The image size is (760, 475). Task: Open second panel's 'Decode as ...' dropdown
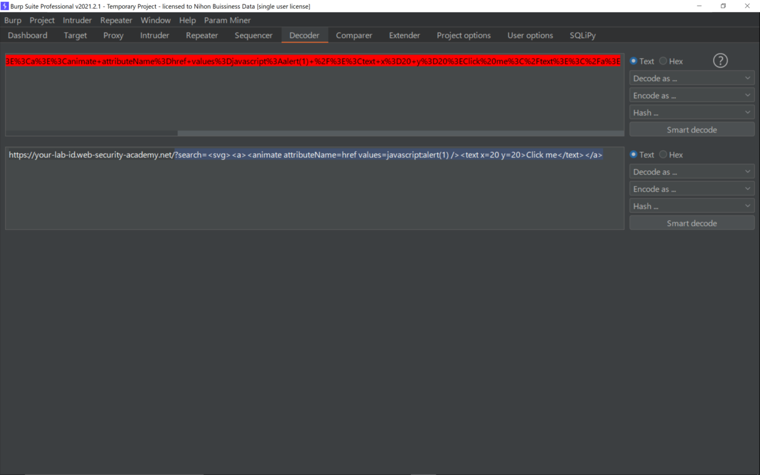[x=692, y=172]
